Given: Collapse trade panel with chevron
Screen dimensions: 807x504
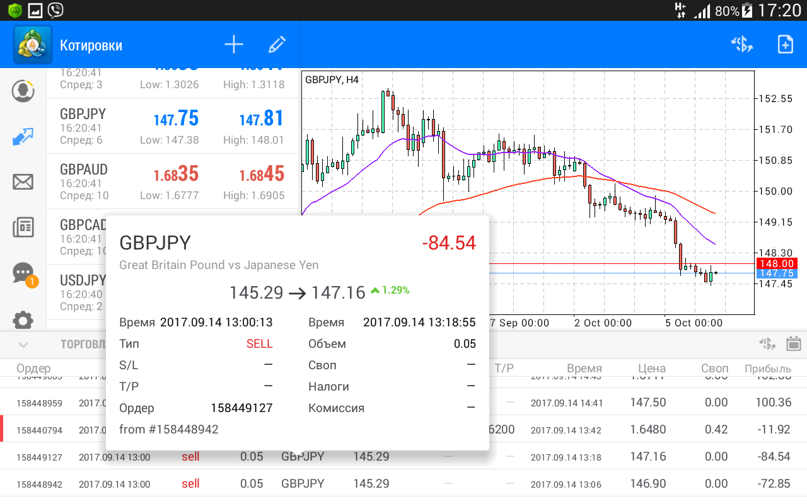Looking at the screenshot, I should [x=23, y=345].
